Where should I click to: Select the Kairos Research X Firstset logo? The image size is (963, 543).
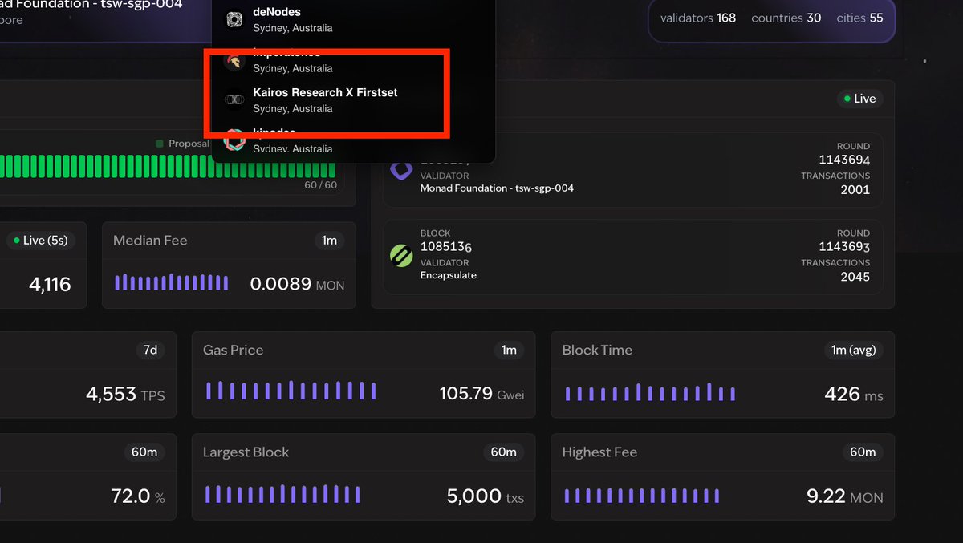pos(233,99)
